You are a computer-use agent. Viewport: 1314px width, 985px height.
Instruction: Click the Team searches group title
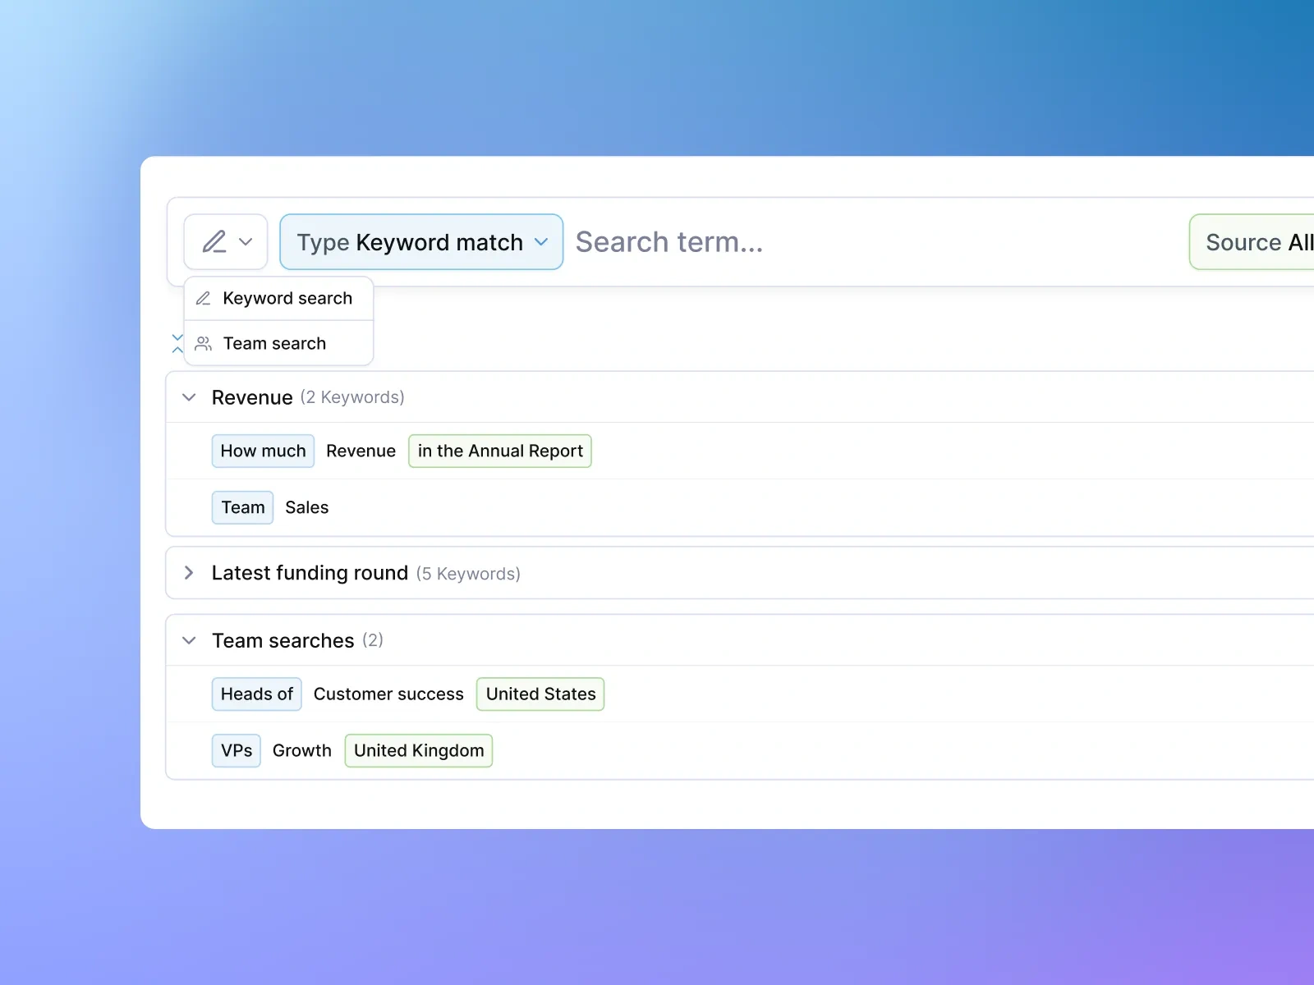(283, 640)
